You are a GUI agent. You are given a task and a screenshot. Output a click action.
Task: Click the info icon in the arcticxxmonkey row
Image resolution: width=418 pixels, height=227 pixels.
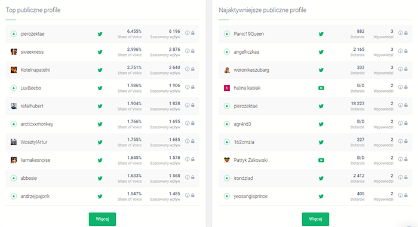pos(188,123)
